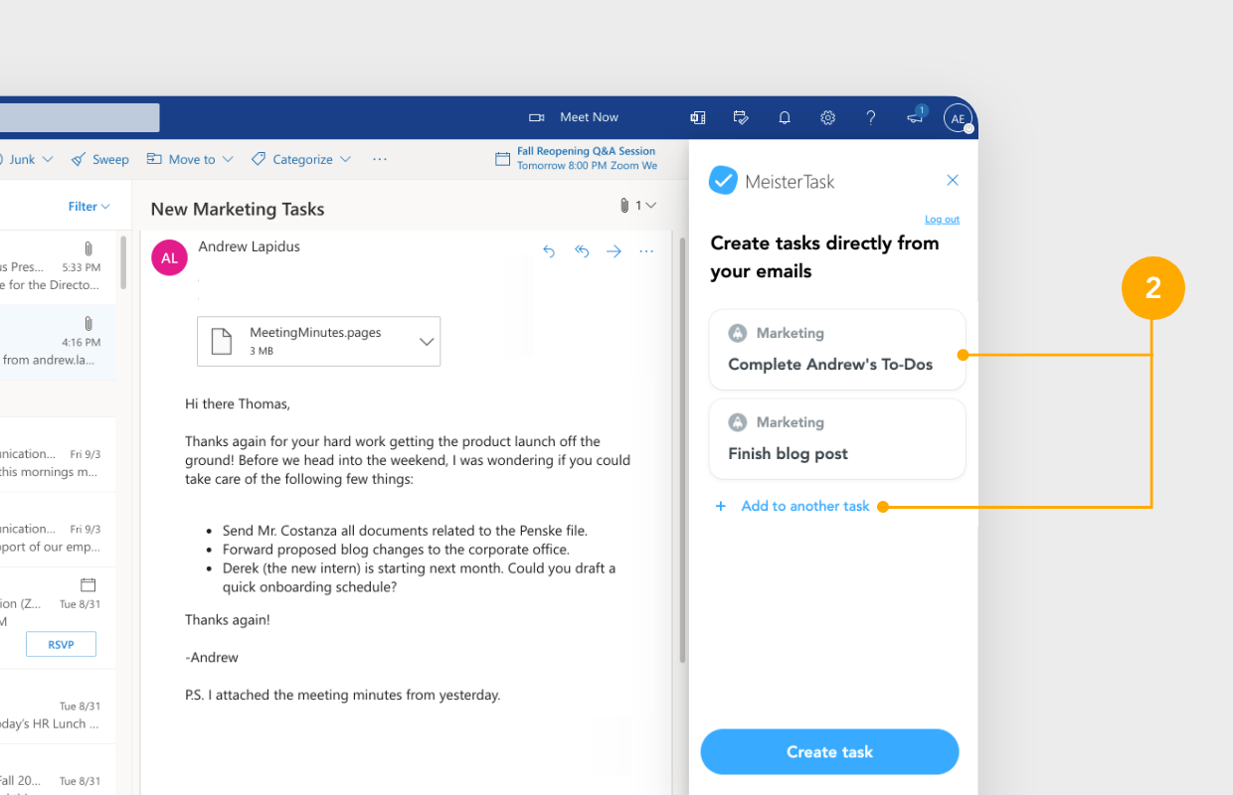The width and height of the screenshot is (1233, 795).
Task: Click the paperclip icon on the 4:16 PM message
Action: (x=88, y=324)
